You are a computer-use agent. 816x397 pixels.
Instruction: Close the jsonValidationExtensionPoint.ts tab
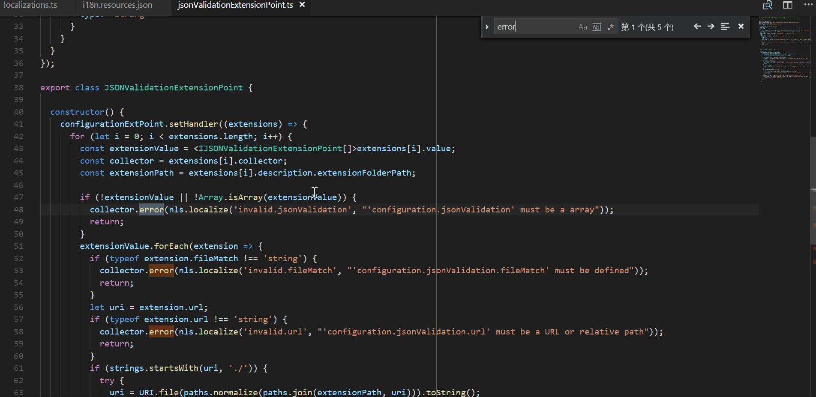(x=302, y=5)
